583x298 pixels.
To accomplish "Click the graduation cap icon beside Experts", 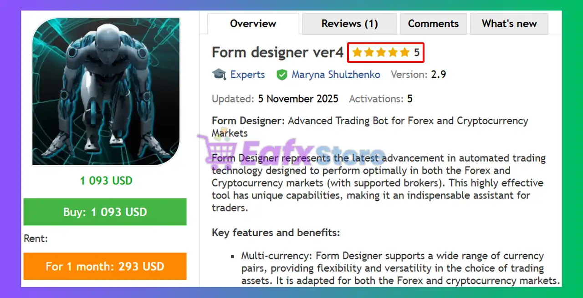I will pos(219,75).
